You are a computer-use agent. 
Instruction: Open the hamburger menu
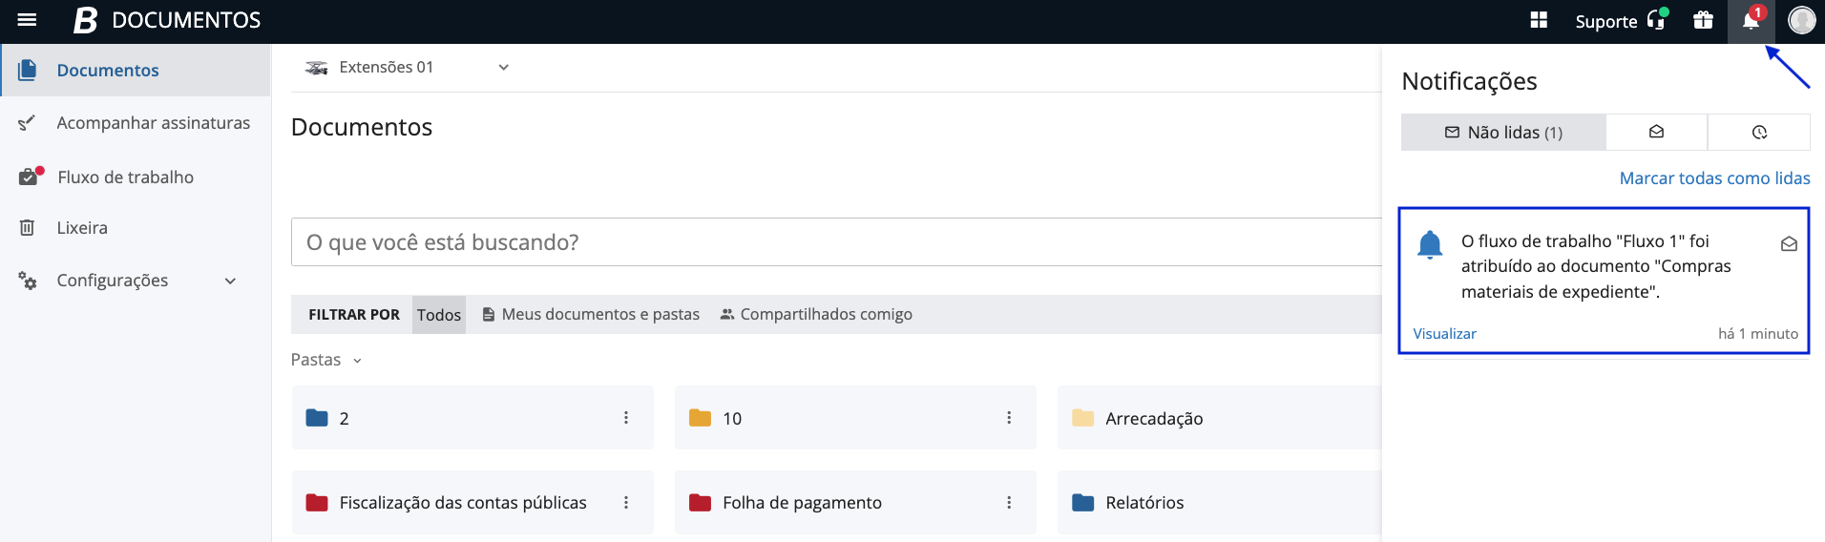pos(27,20)
